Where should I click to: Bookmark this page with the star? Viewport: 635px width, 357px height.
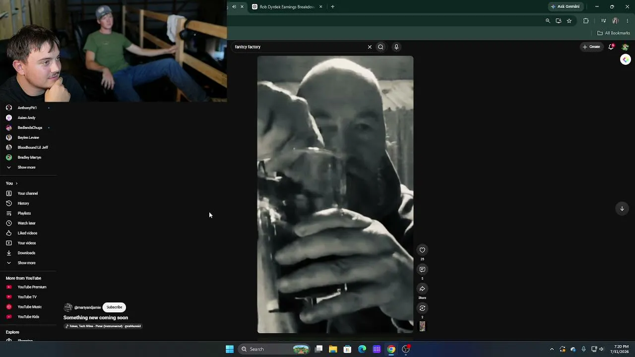[569, 21]
